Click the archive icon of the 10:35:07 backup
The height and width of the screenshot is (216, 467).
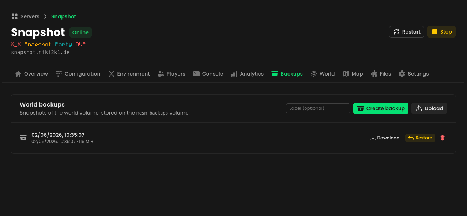tap(23, 138)
